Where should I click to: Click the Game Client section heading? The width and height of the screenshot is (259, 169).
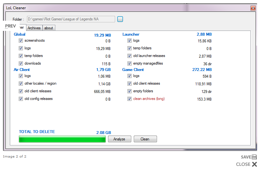coord(133,70)
